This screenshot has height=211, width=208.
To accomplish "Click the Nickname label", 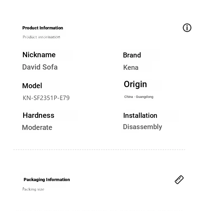I will [x=39, y=55].
